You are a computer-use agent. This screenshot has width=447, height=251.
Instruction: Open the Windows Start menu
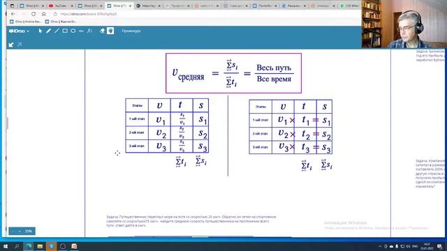(5, 246)
